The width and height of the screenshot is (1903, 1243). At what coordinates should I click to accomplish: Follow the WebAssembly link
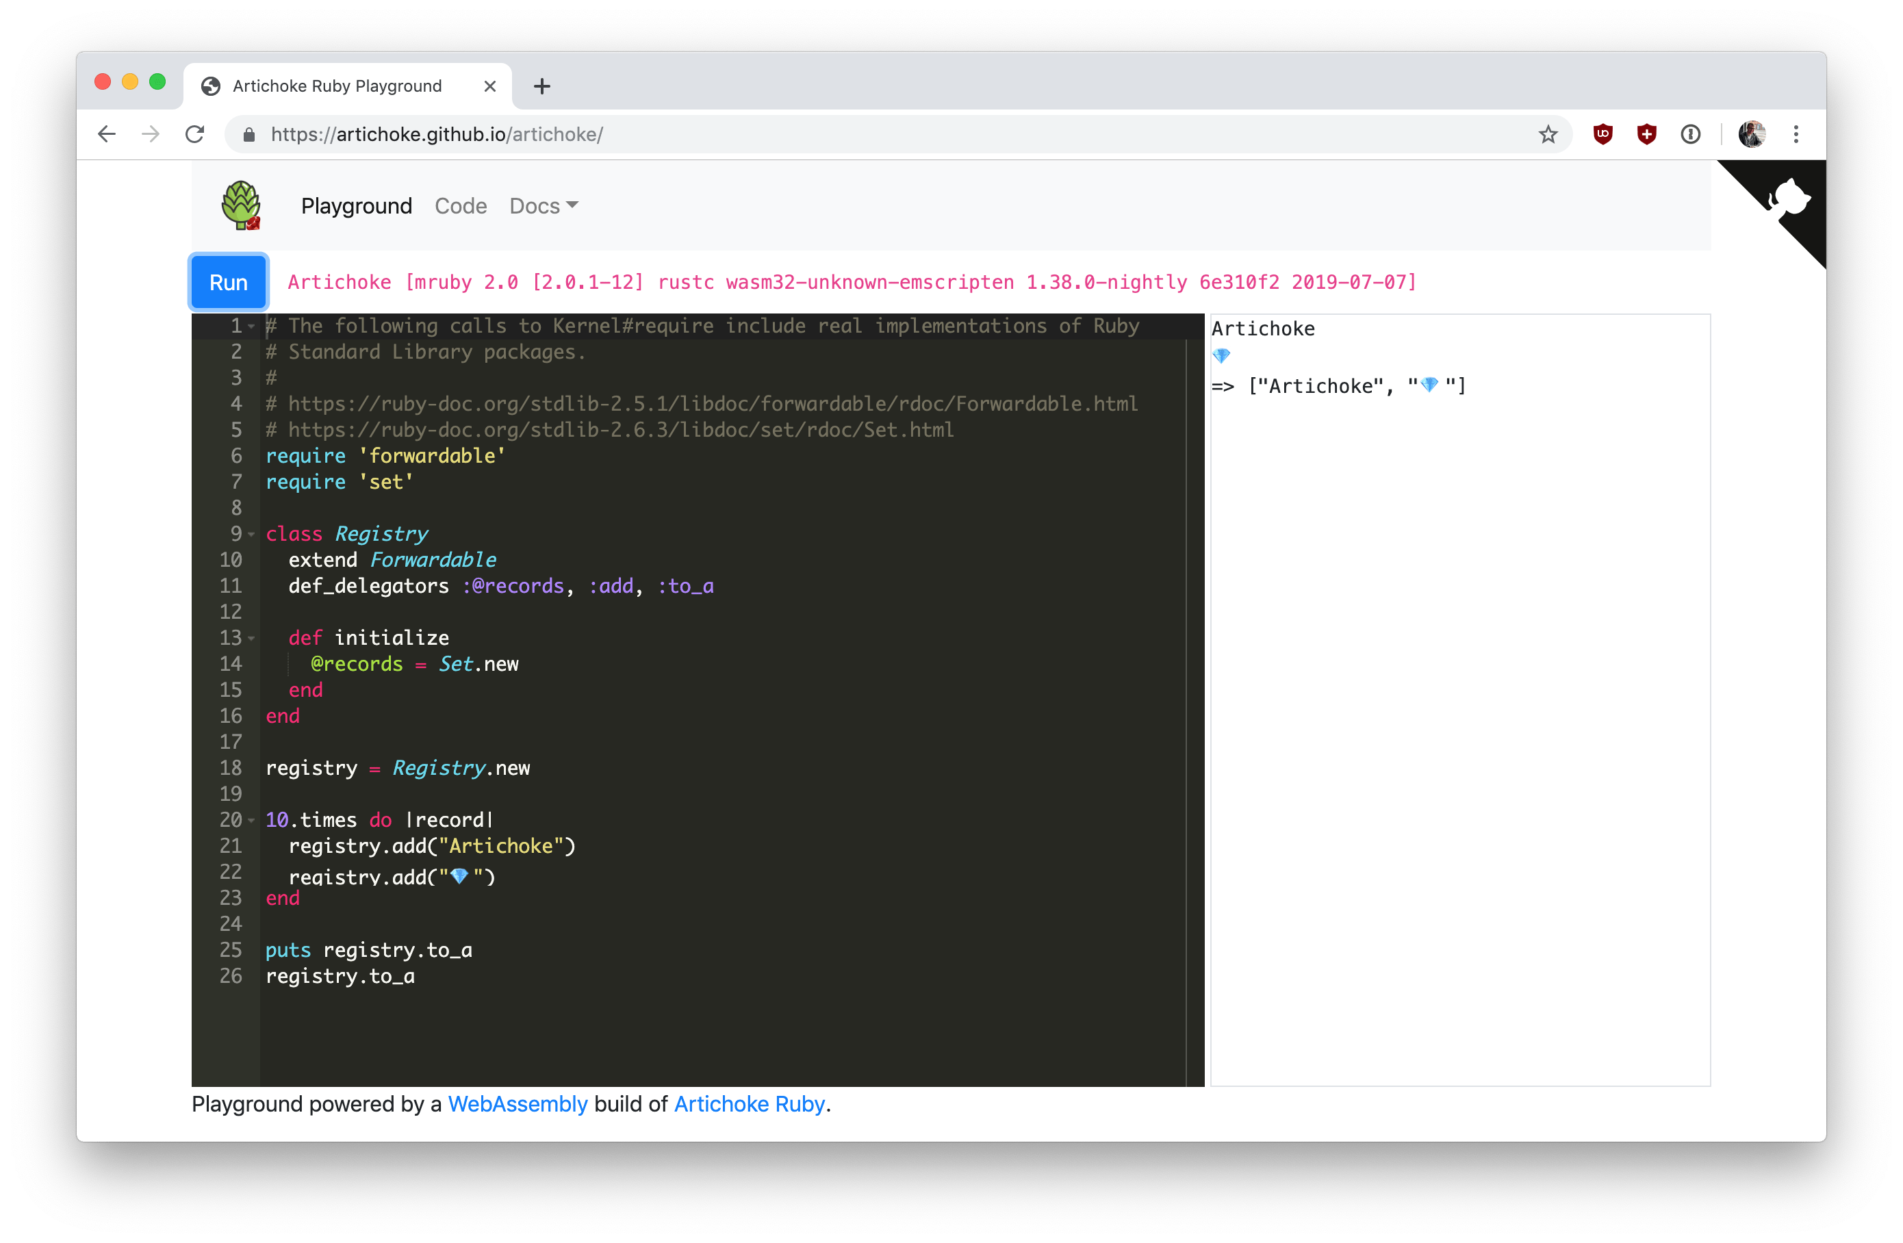pos(518,1104)
